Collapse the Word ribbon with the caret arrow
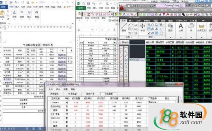 [x=73, y=23]
